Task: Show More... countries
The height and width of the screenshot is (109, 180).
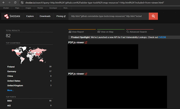Action: tap(11, 90)
